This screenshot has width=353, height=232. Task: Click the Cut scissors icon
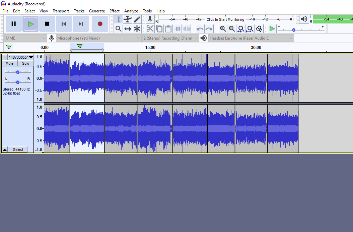150,28
